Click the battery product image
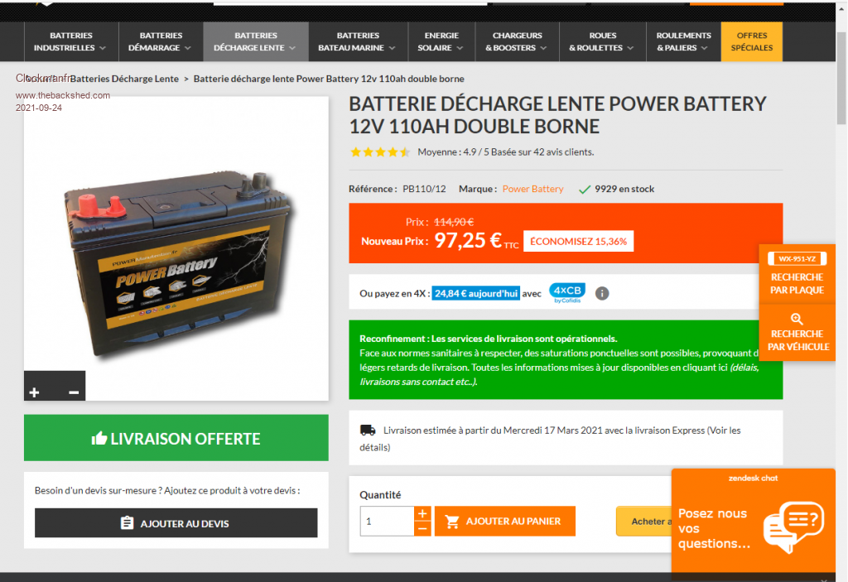848x582 pixels. pyautogui.click(x=176, y=249)
